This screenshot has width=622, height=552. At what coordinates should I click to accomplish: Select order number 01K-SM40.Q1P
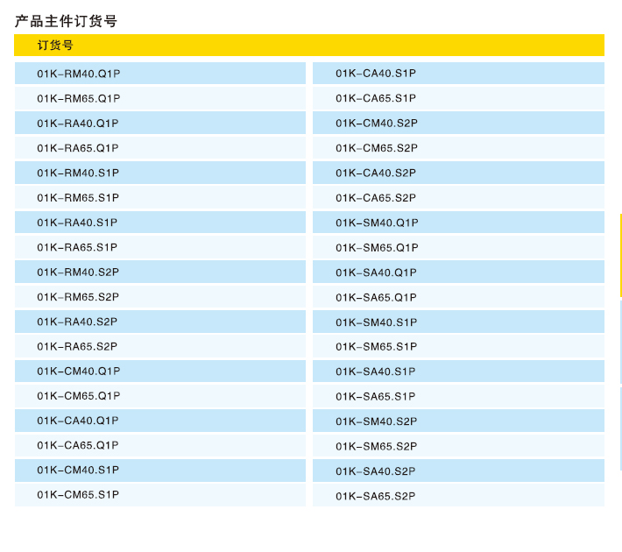click(377, 223)
